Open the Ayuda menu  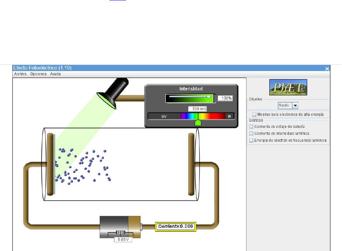pyautogui.click(x=55, y=74)
